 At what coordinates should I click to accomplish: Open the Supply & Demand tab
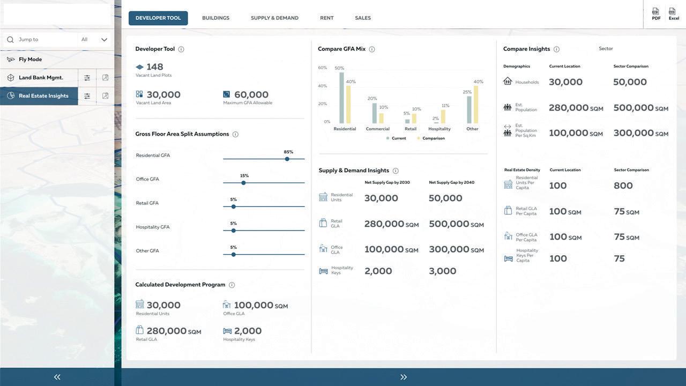(274, 18)
